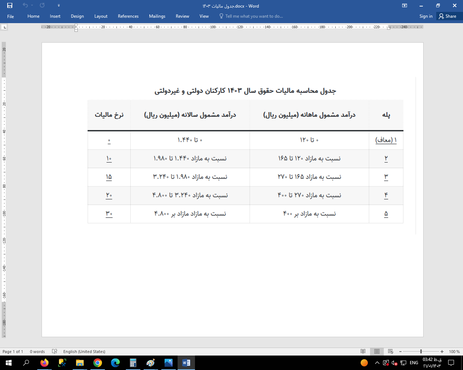The height and width of the screenshot is (370, 463).
Task: Select Web Layout view in status bar
Action: tap(391, 351)
